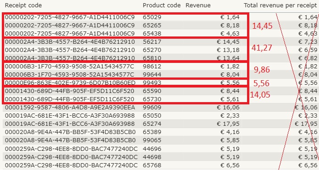Click the receipt code in product 65730's row

pyautogui.click(x=69, y=99)
